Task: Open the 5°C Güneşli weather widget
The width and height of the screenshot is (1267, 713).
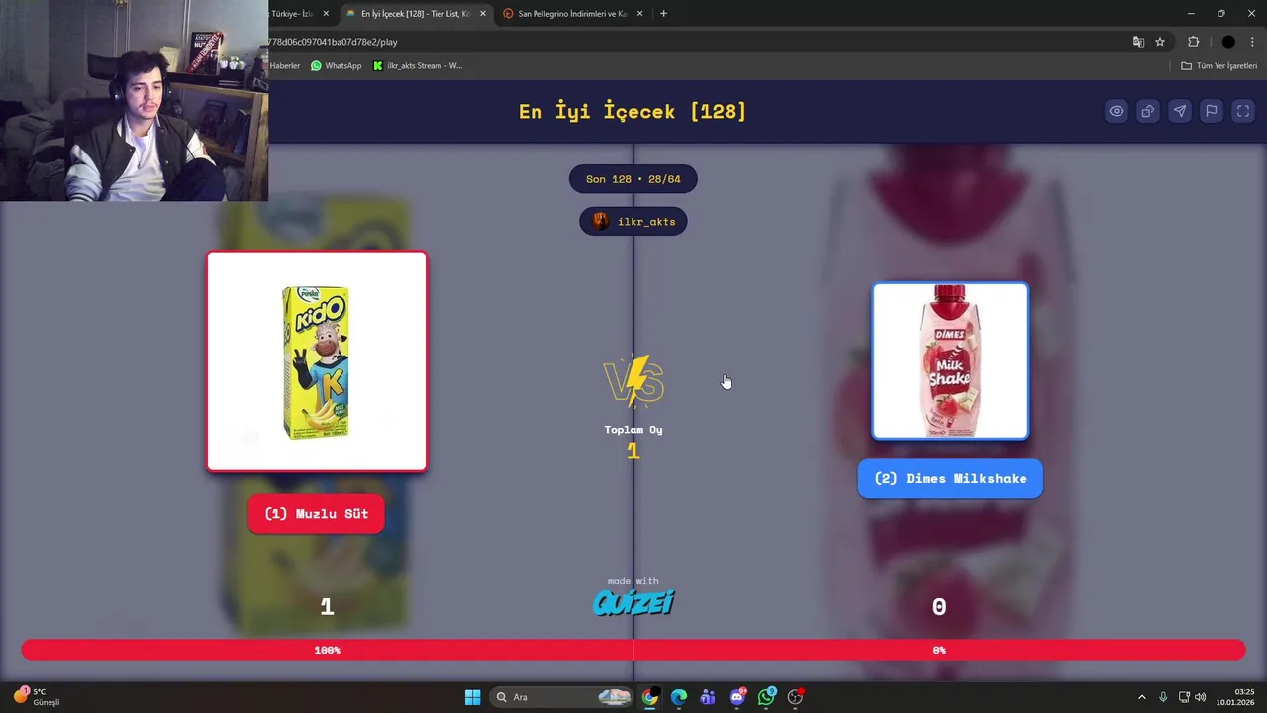Action: click(x=38, y=697)
